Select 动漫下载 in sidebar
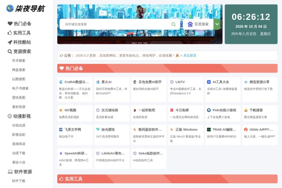 [19, 153]
